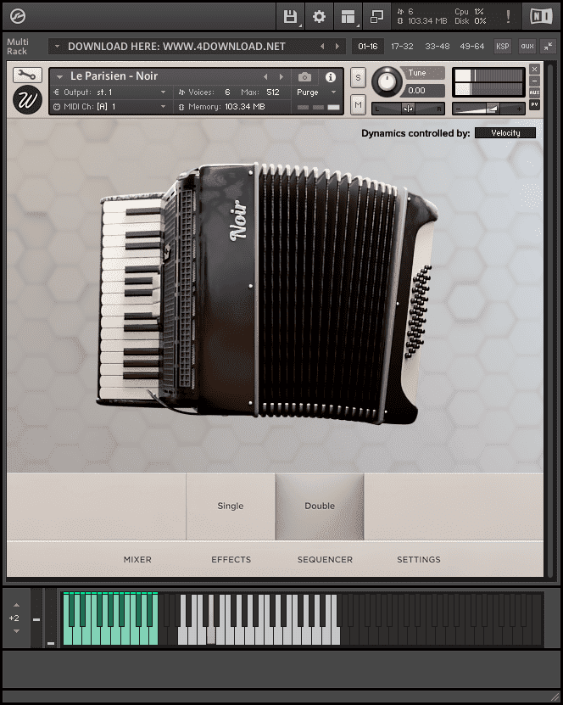563x705 pixels.
Task: Select the Double reed mode
Action: coord(320,506)
